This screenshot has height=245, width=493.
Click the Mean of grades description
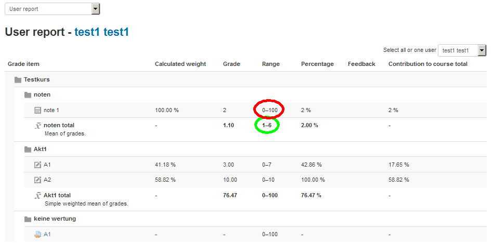pyautogui.click(x=65, y=133)
